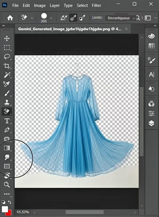Select the Smudge tool
Viewport: 159px width, 217px height.
pos(7,157)
